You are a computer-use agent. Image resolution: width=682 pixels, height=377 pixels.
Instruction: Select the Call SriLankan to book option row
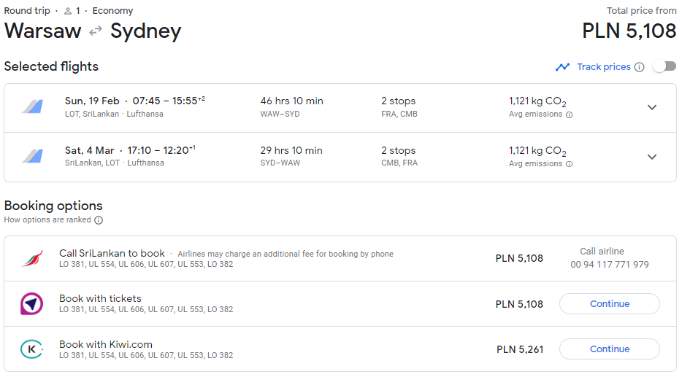340,258
